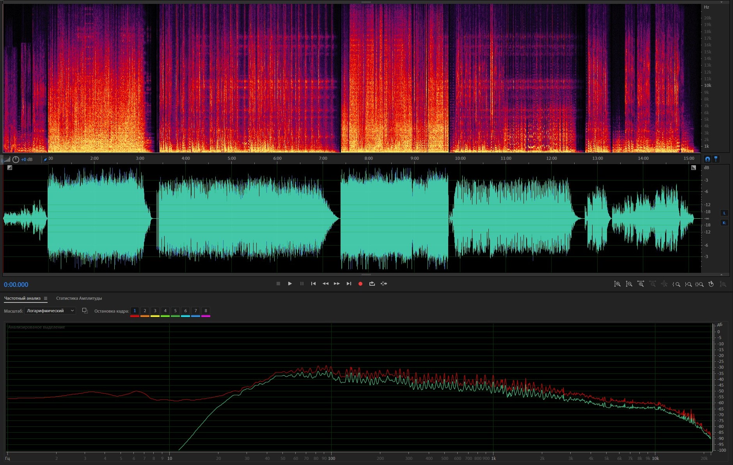Image resolution: width=733 pixels, height=465 pixels.
Task: Zoom to selection in-point icon
Action: (676, 284)
